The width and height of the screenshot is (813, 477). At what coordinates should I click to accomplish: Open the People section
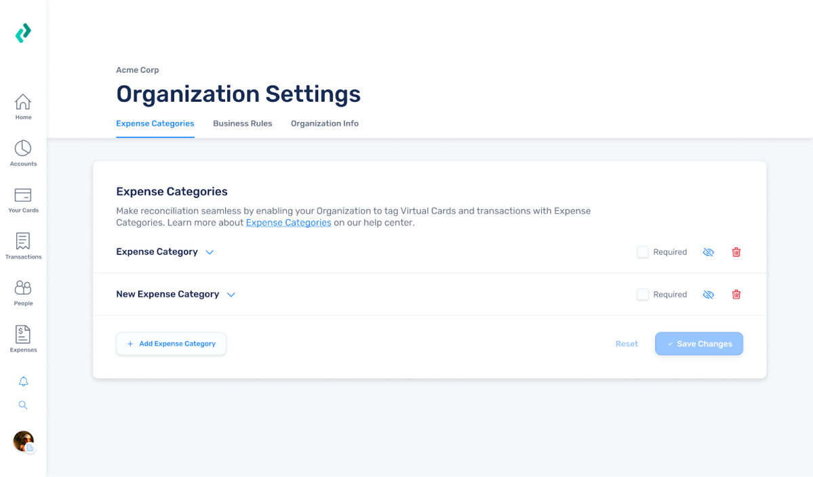pos(23,292)
